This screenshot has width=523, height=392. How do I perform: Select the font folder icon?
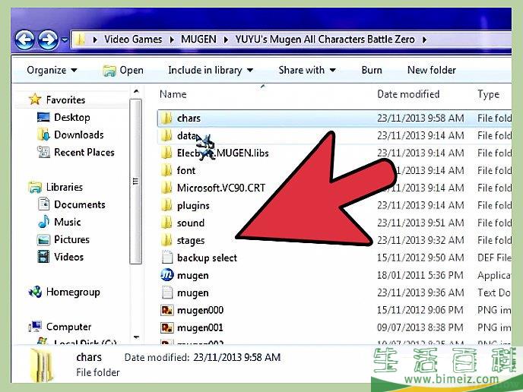click(x=166, y=170)
